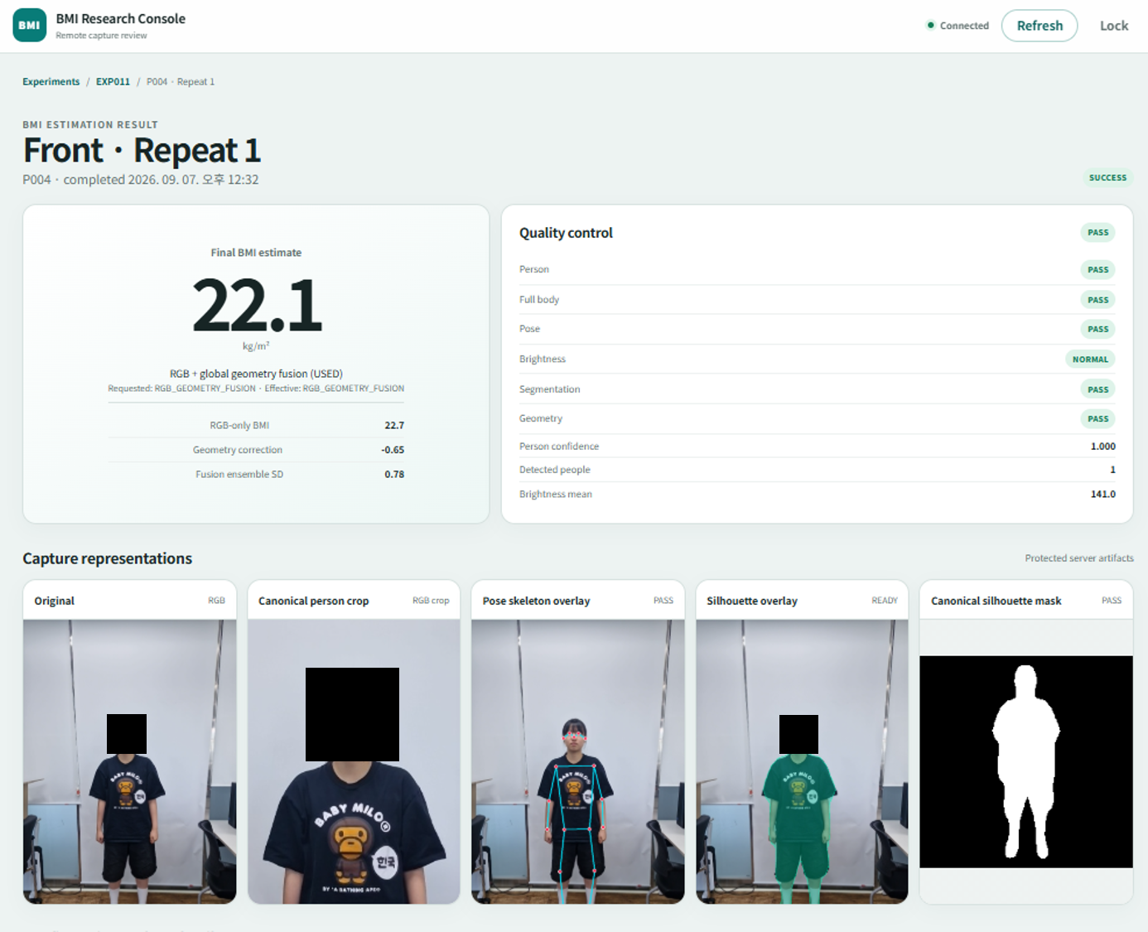Click the Quality control overall PASS badge
The width and height of the screenshot is (1148, 932).
1097,233
